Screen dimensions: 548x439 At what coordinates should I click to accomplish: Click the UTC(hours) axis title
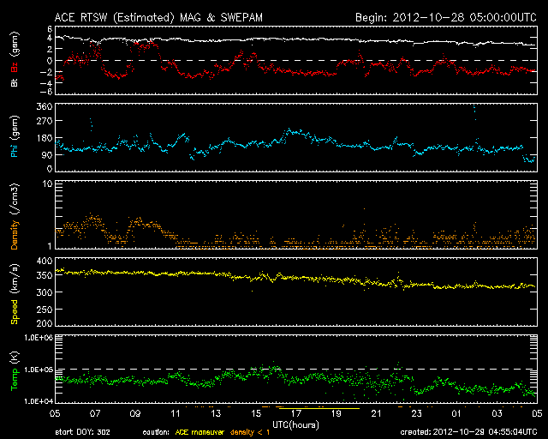click(x=296, y=424)
